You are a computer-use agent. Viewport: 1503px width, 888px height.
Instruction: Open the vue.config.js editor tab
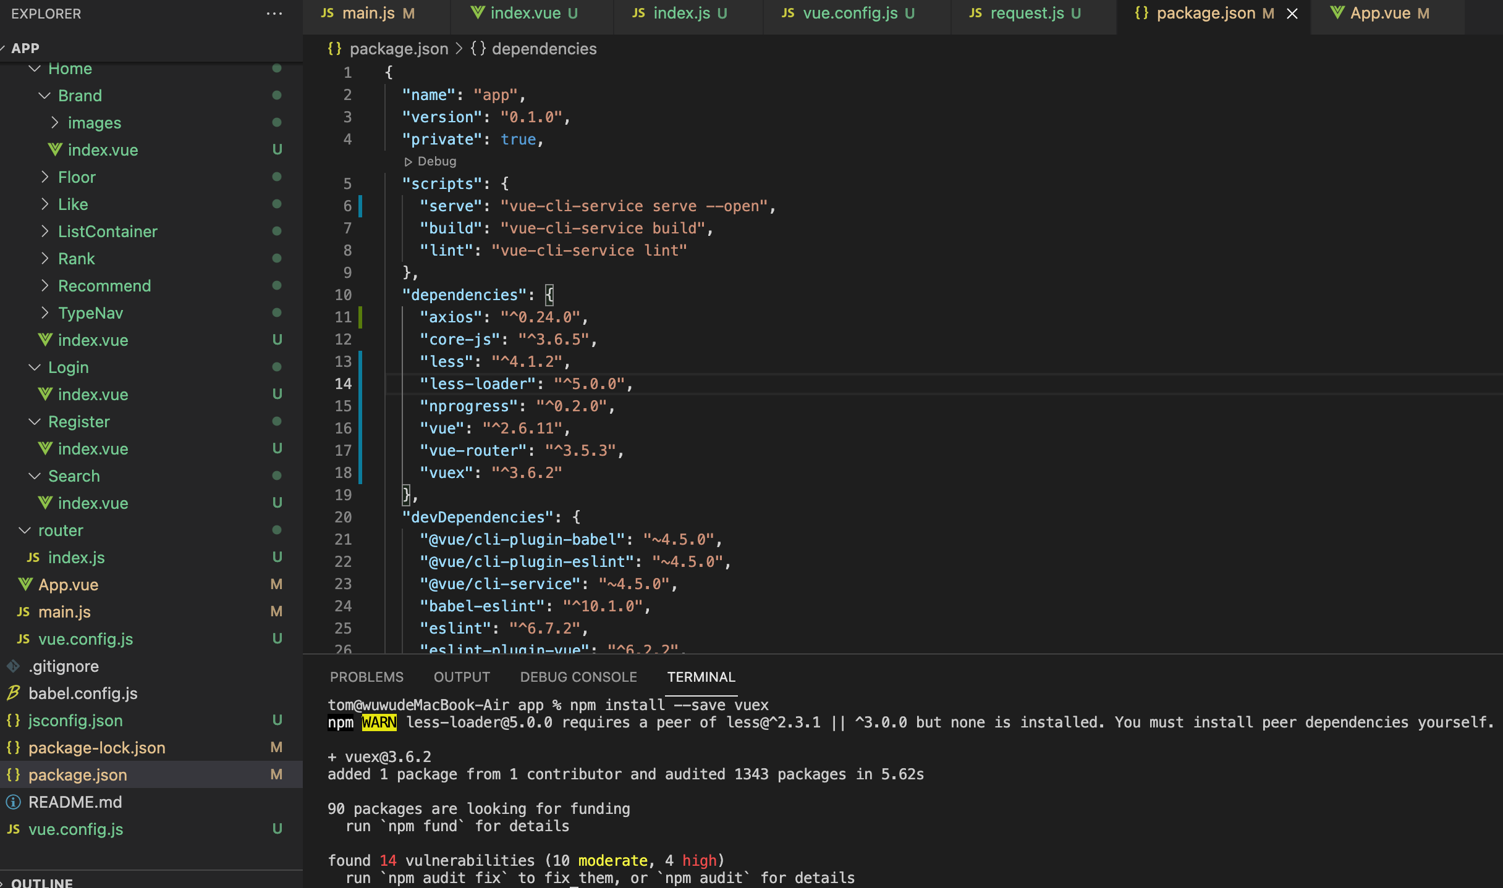[x=849, y=13]
